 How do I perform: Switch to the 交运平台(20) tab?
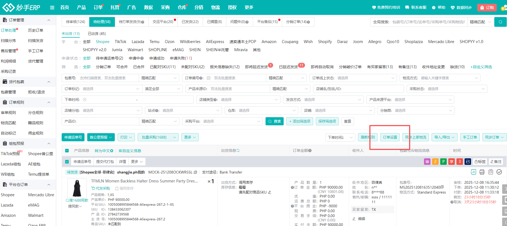tap(163, 22)
